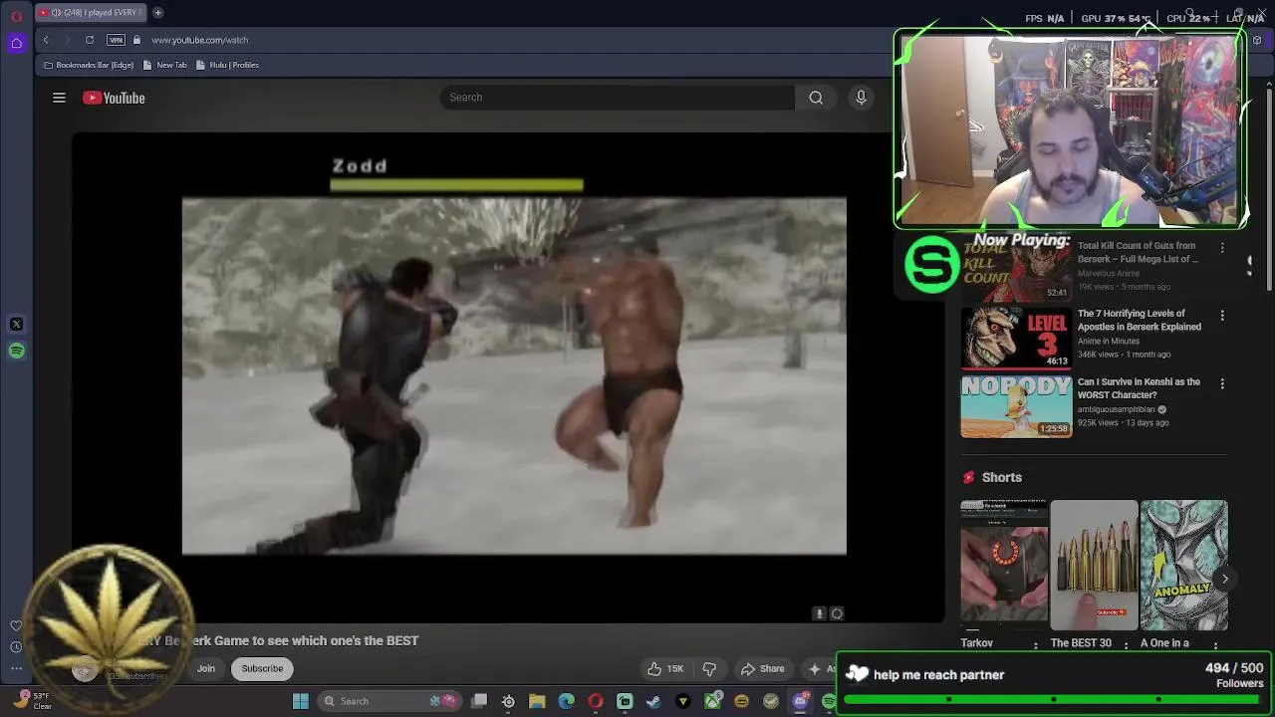Image resolution: width=1275 pixels, height=717 pixels.
Task: Launch Microsoft Edge from taskbar
Action: (x=566, y=701)
